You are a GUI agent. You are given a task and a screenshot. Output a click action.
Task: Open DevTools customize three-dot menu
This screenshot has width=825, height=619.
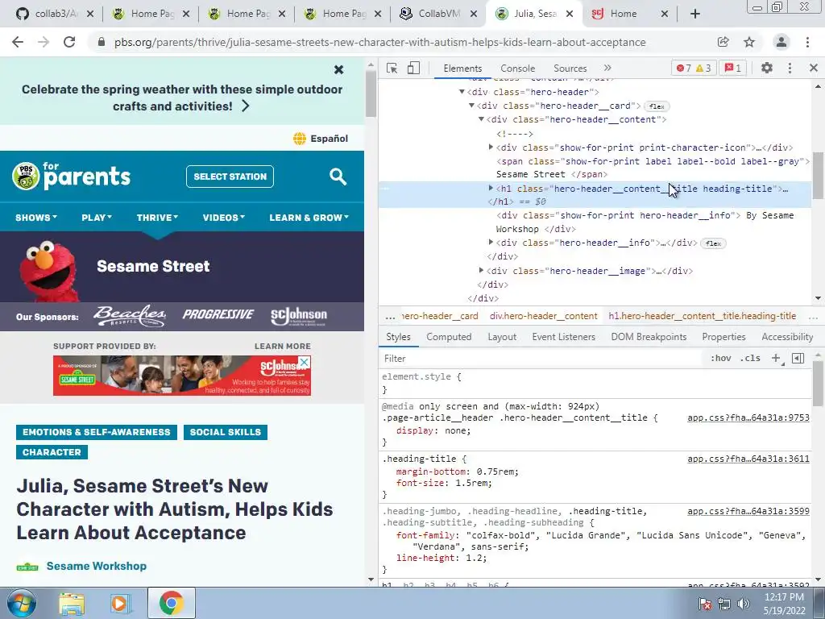click(x=790, y=68)
